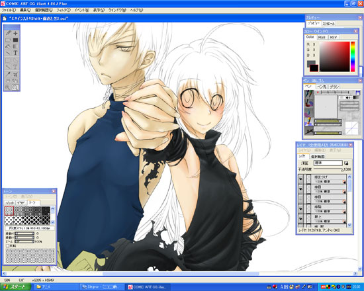This screenshot has width=364, height=291.
Task: Select the active Text T tool
Action: 15,53
